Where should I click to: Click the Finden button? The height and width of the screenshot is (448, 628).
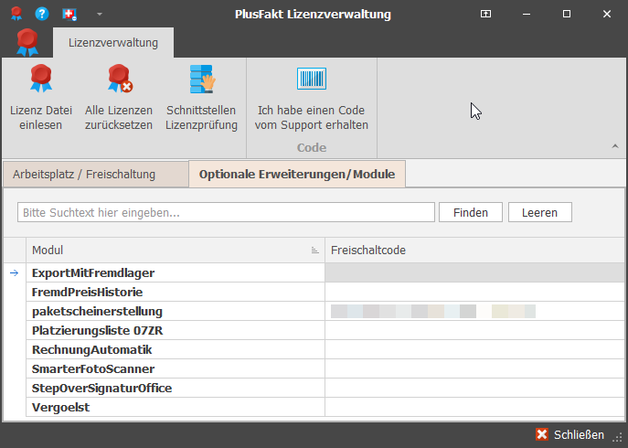tap(471, 212)
